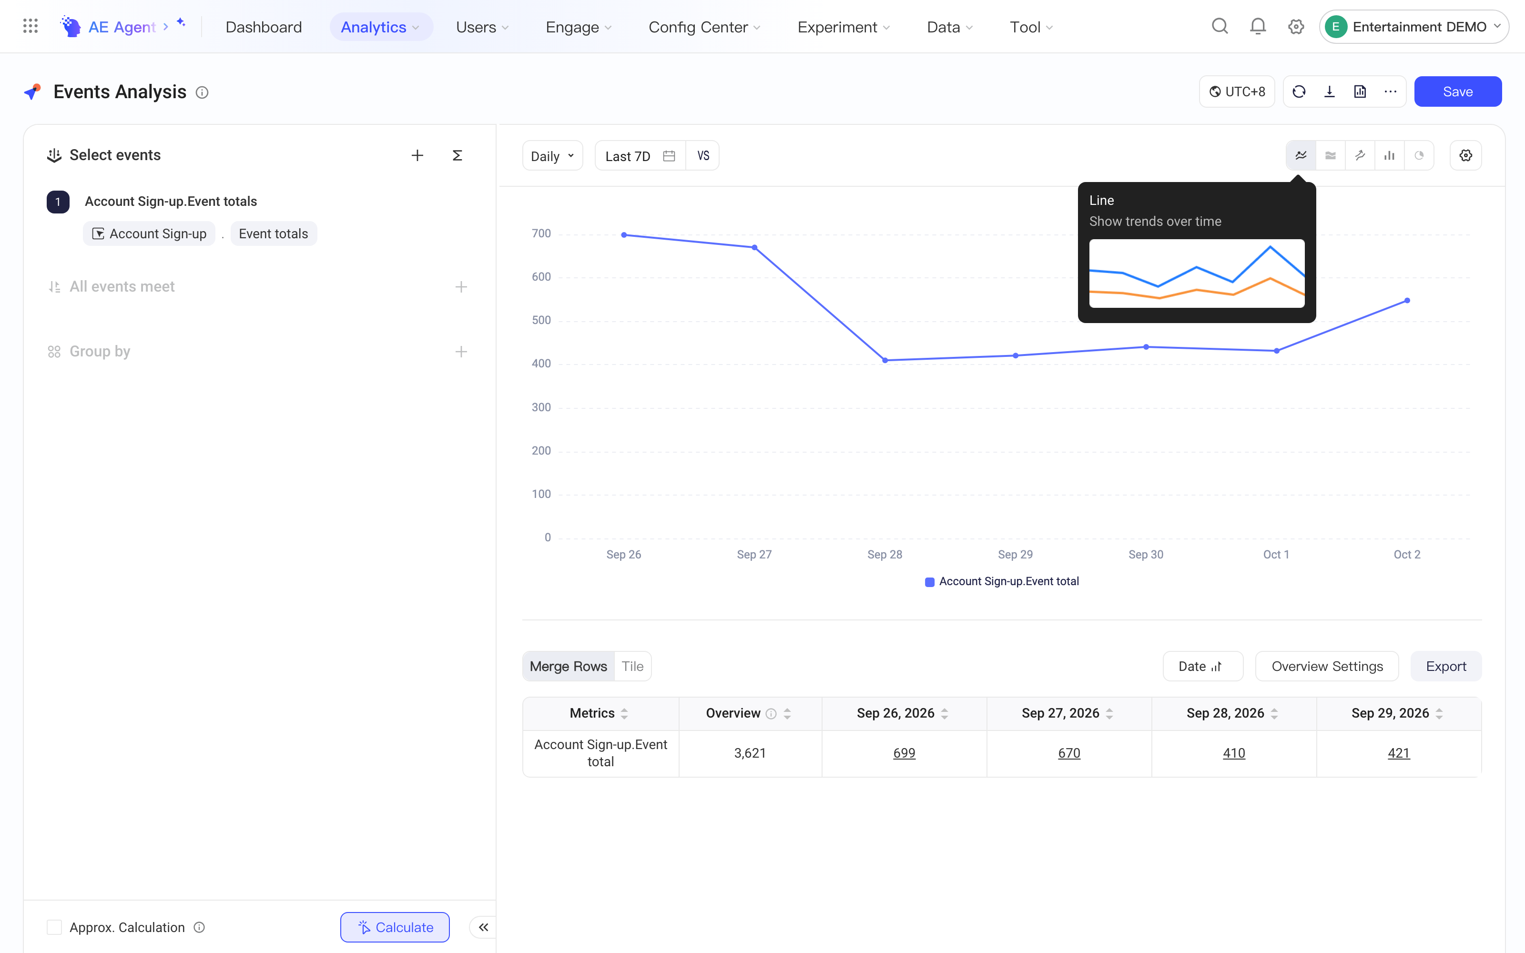Open the more options ellipsis menu
The height and width of the screenshot is (953, 1525).
[1390, 92]
